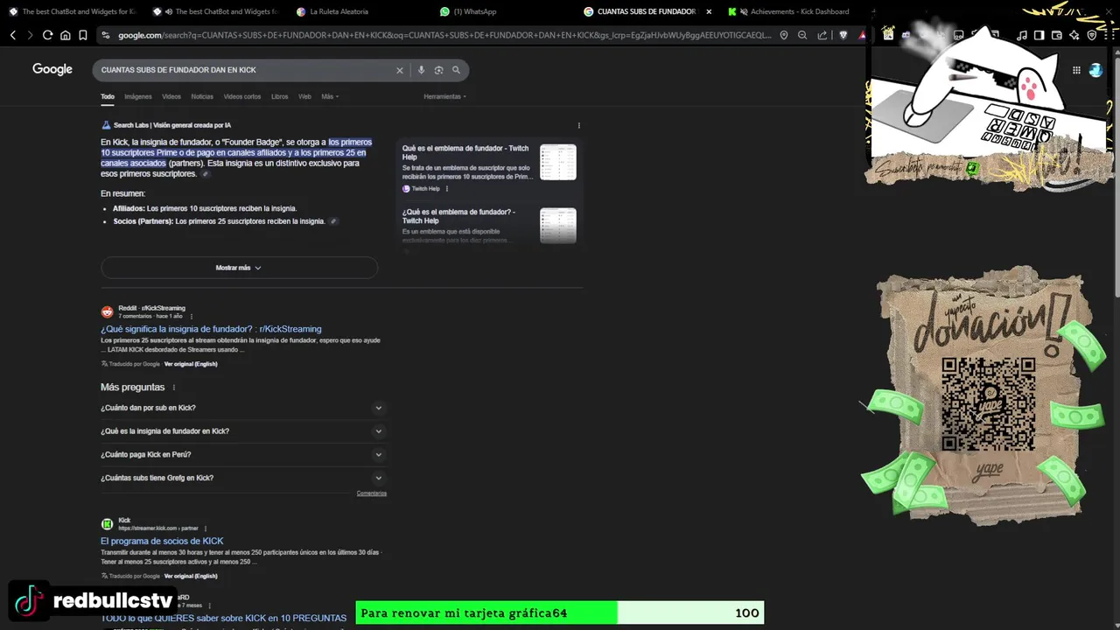
Task: Expand ¿Cuántas subs tiene Grefg en Kick?
Action: pyautogui.click(x=243, y=478)
